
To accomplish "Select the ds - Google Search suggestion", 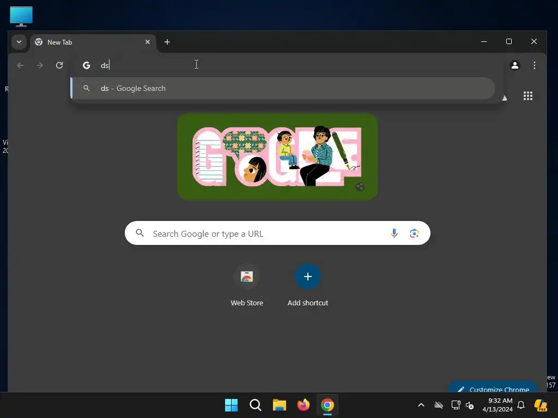I will [283, 88].
